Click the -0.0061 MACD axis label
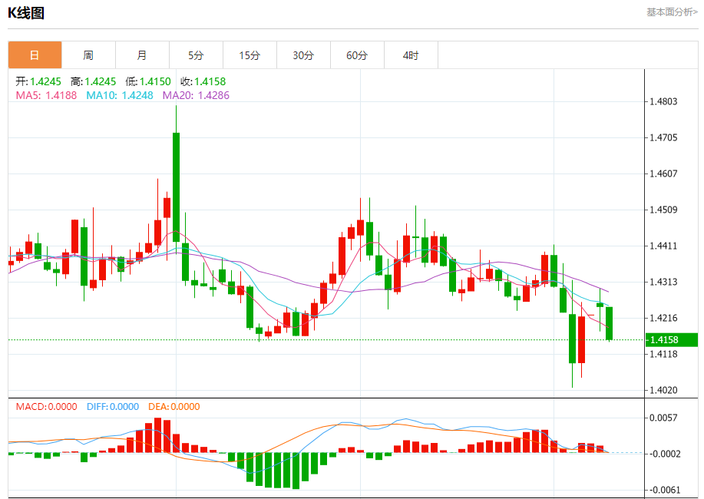Image resolution: width=704 pixels, height=499 pixels. (x=665, y=490)
